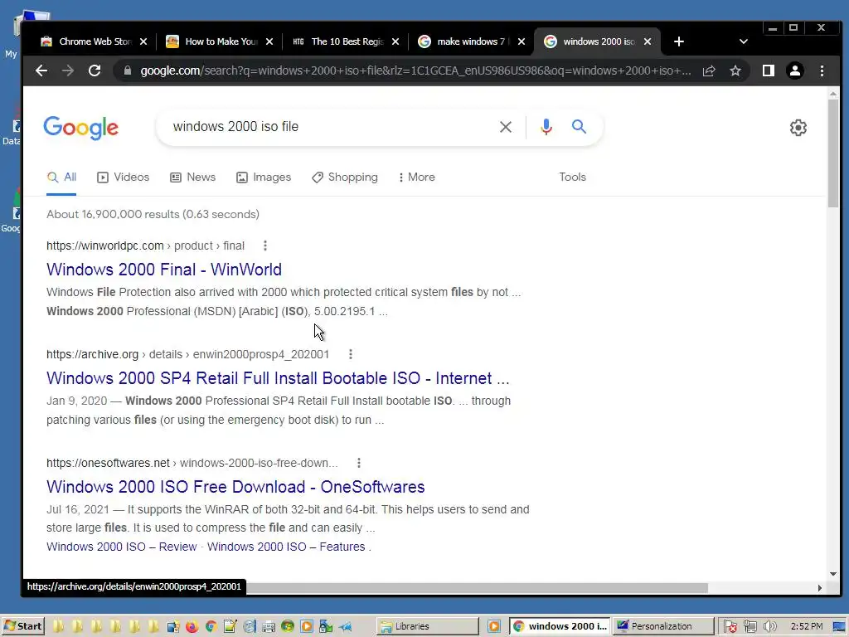Open the notepad-with-pencil quick launch icon
This screenshot has width=849, height=637.
pyautogui.click(x=230, y=627)
